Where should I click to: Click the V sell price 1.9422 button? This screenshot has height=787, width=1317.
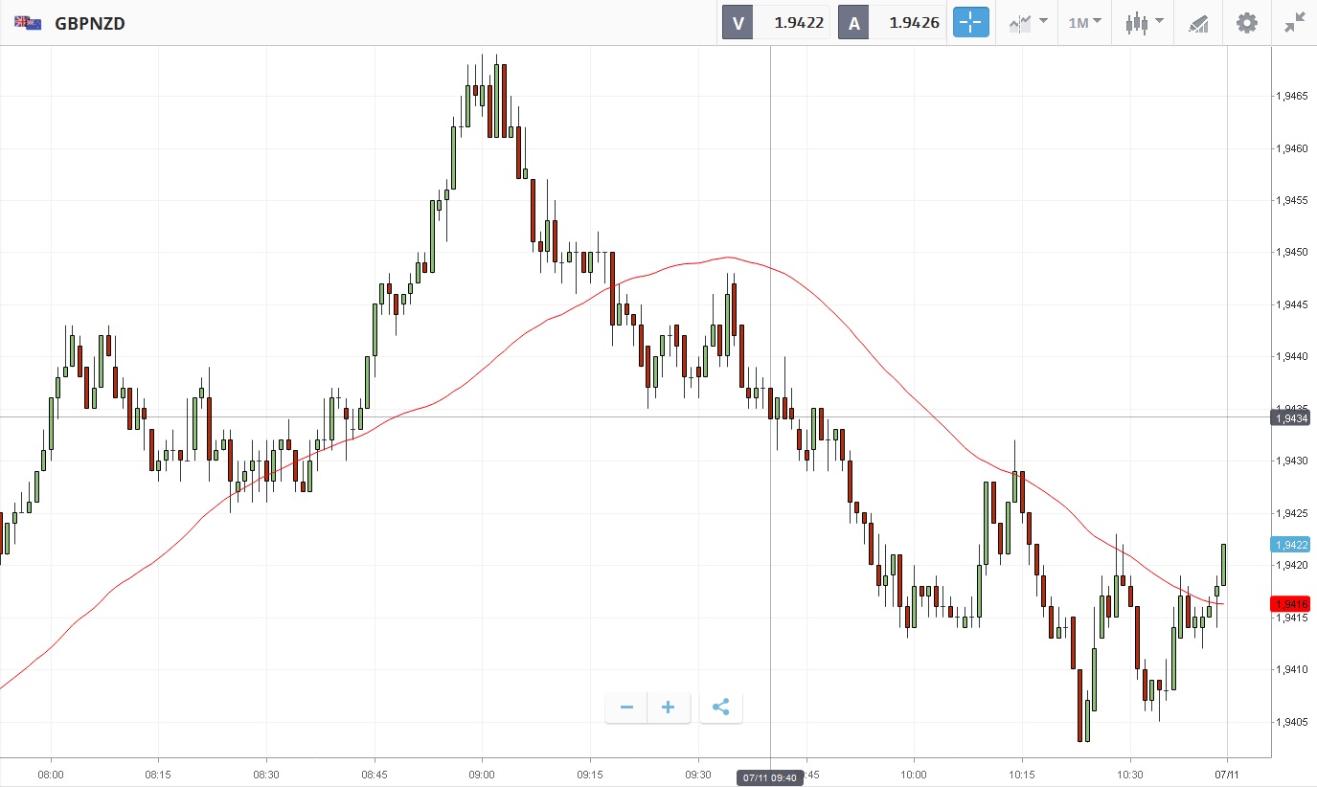click(x=775, y=22)
